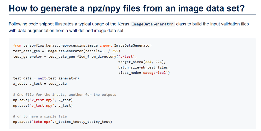Click the np.savez("toto.npz"...) line
The image size is (261, 131).
coord(63,122)
